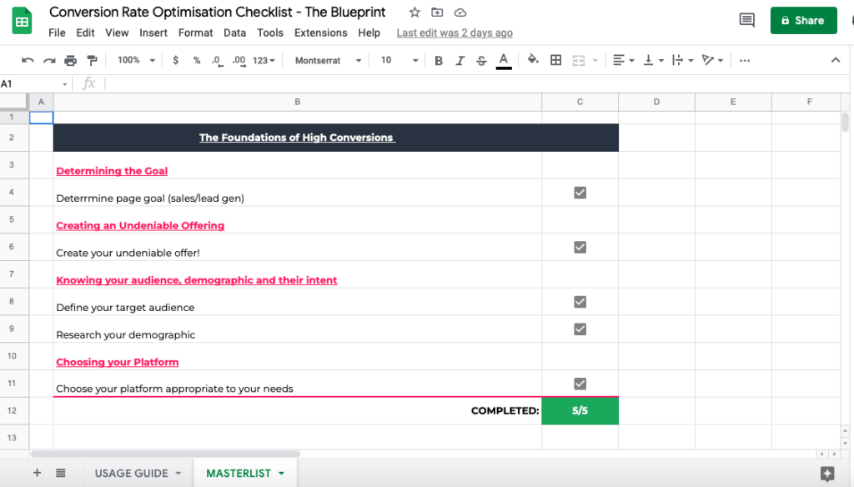Image resolution: width=854 pixels, height=487 pixels.
Task: Toggle 'Choose your platform' checkbox
Action: pyautogui.click(x=580, y=384)
